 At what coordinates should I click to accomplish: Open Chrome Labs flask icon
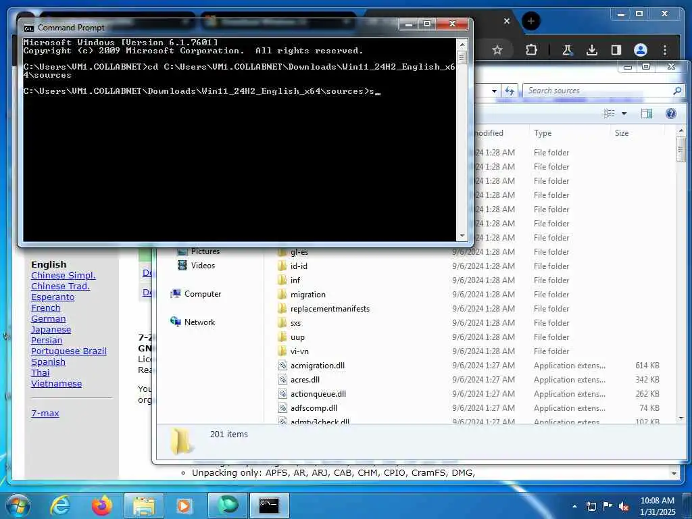[x=567, y=50]
